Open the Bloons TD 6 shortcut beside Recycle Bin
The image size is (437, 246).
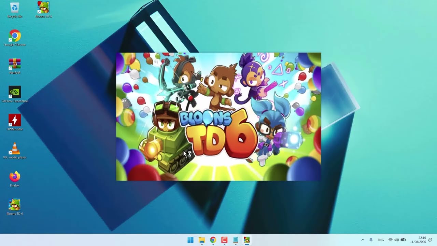pyautogui.click(x=43, y=10)
